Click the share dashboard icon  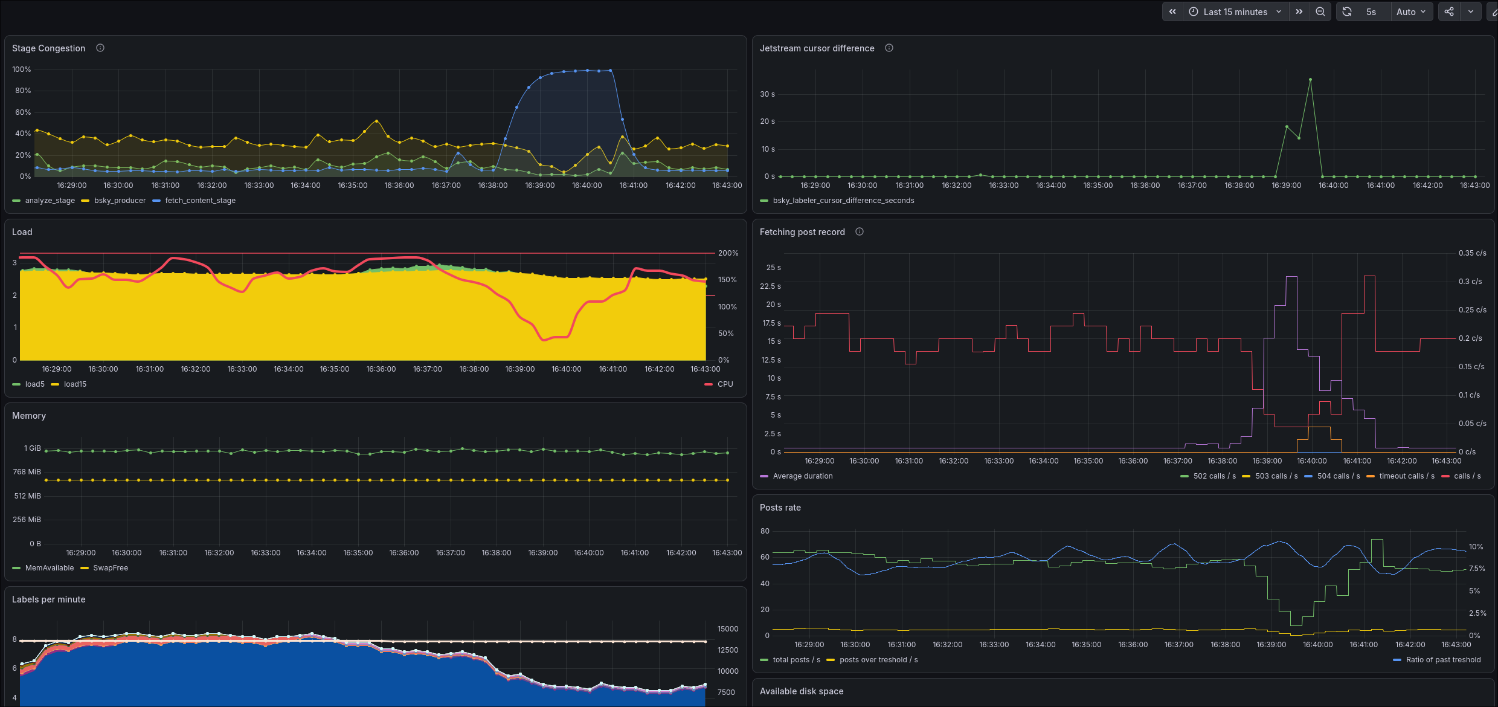[1449, 11]
